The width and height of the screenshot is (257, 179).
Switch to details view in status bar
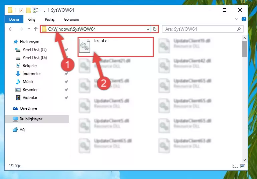pyautogui.click(x=235, y=166)
